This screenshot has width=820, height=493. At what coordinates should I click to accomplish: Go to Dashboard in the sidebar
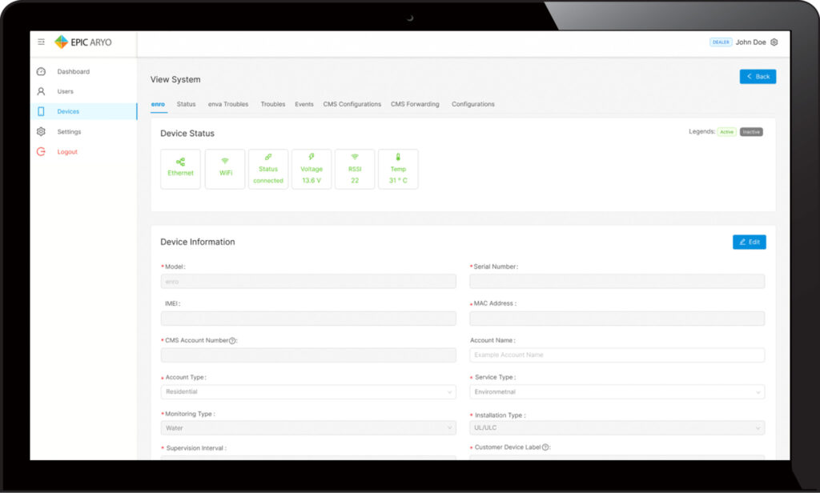(x=73, y=72)
